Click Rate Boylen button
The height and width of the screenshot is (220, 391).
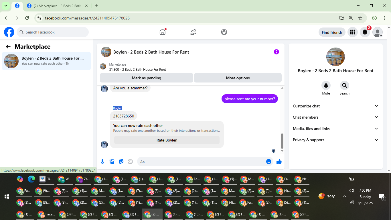[167, 140]
